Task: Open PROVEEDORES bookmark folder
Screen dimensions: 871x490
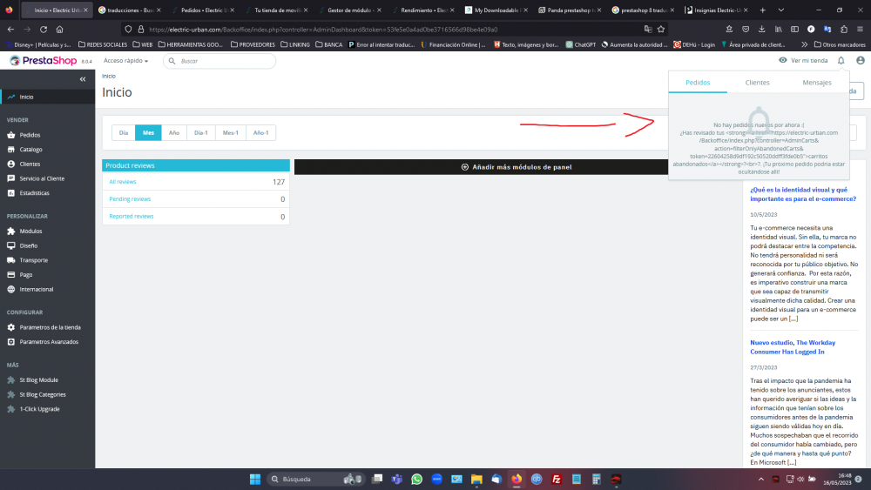Action: pyautogui.click(x=253, y=44)
